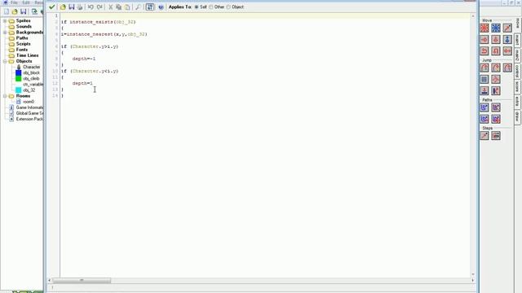The image size is (522, 293).
Task: Expand the Backgrounds folder
Action: coord(5,33)
